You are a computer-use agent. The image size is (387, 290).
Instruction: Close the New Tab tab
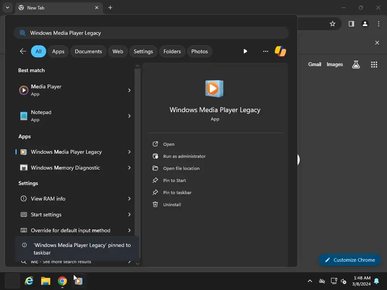point(97,8)
